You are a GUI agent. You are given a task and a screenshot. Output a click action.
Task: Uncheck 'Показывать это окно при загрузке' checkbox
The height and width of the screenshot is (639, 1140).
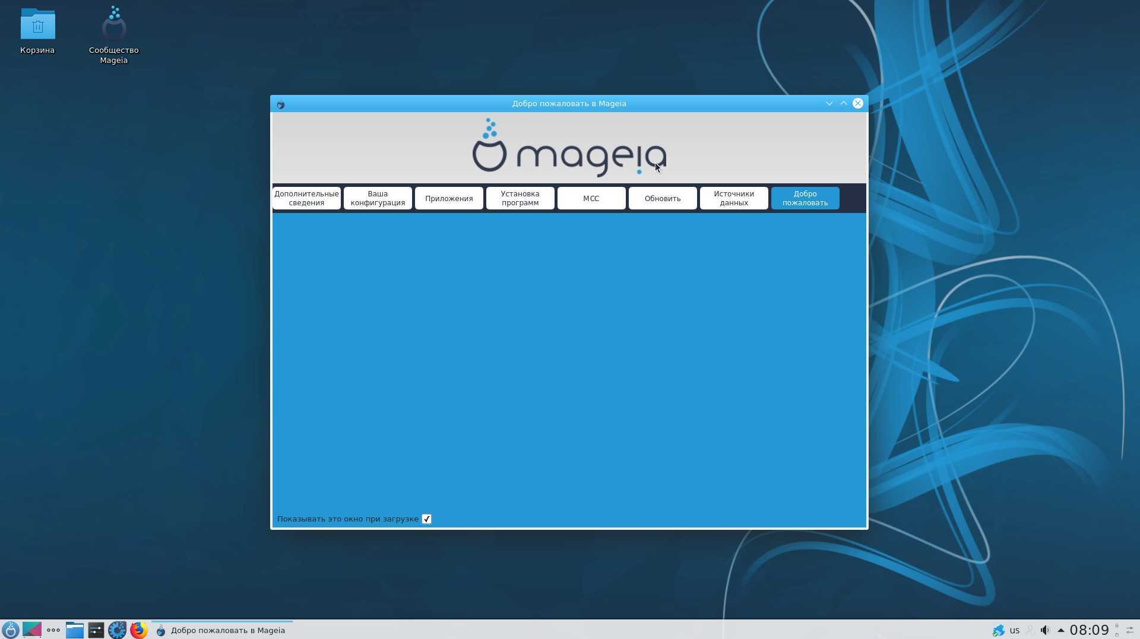(426, 519)
